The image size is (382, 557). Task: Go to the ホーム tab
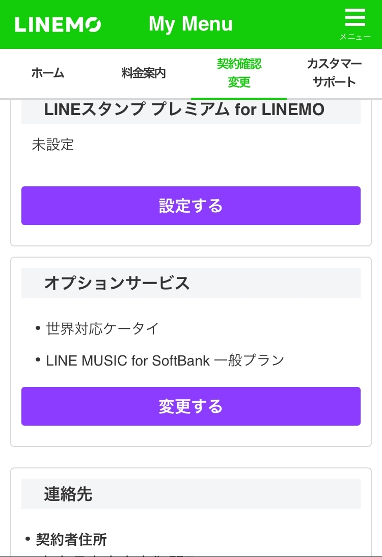tap(48, 73)
